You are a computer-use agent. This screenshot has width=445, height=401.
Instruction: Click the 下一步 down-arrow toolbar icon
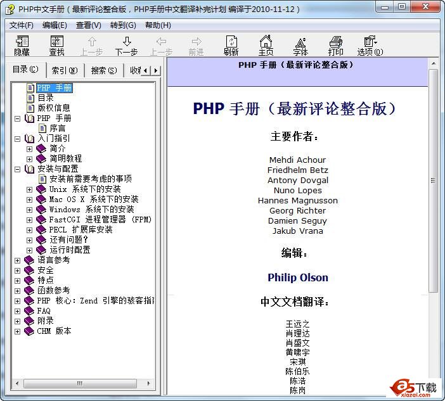127,46
